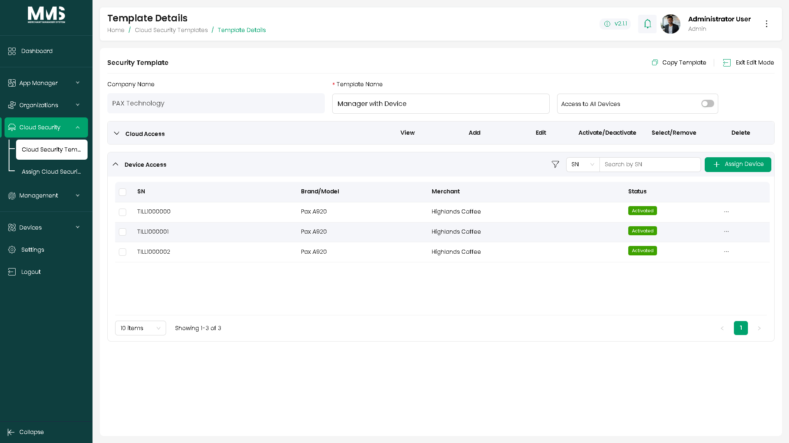Open the 10 items per page dropdown
789x443 pixels.
(x=141, y=328)
